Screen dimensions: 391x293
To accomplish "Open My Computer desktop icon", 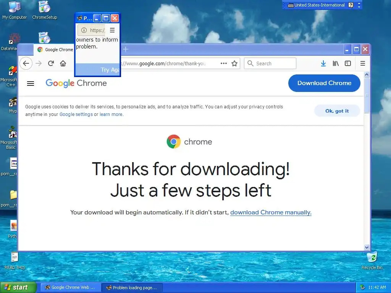I will (15, 10).
